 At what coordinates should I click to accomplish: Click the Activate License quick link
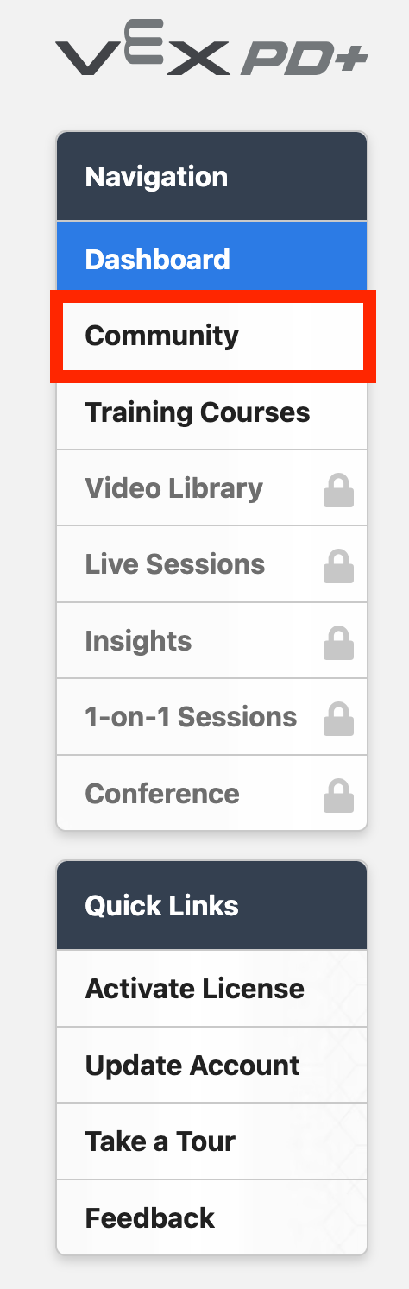coord(212,989)
